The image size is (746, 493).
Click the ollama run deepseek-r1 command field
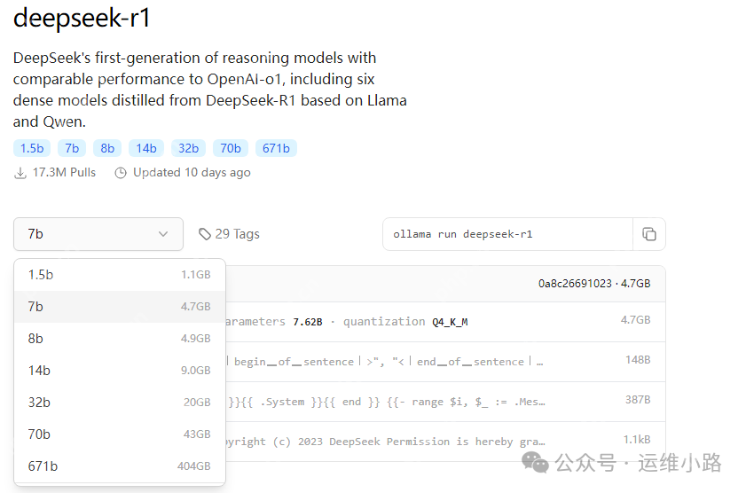pyautogui.click(x=507, y=234)
